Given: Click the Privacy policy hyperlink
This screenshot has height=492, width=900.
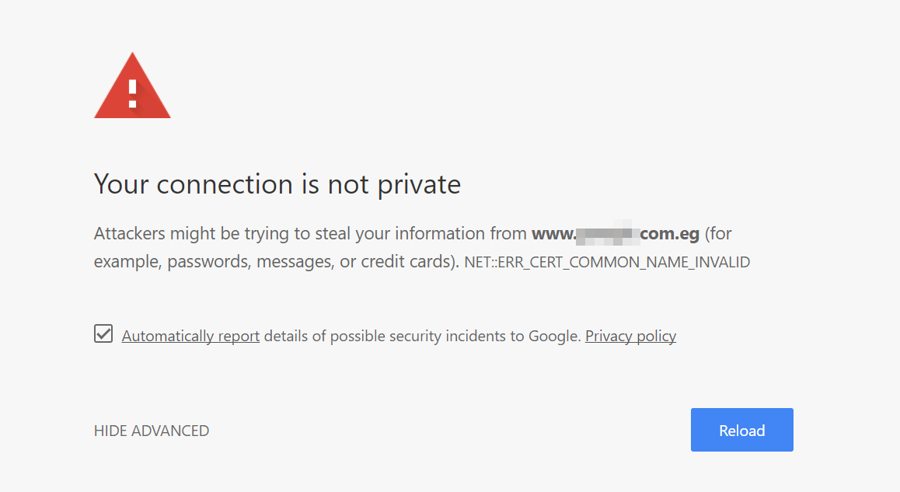Looking at the screenshot, I should pyautogui.click(x=630, y=336).
